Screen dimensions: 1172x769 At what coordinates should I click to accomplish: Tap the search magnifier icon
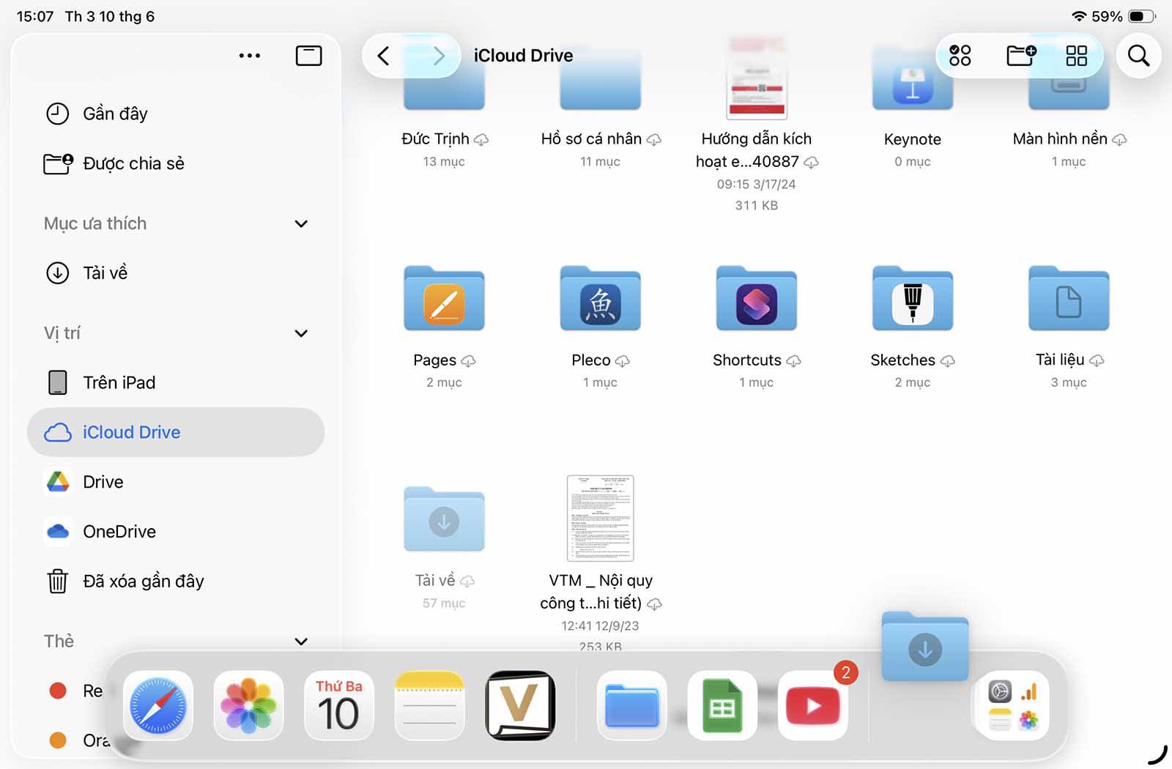tap(1138, 56)
